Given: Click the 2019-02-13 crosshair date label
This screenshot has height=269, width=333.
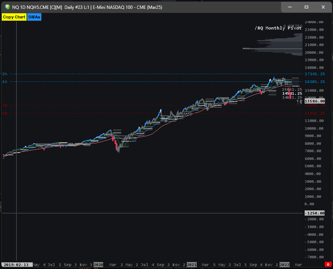Looking at the screenshot, I should pyautogui.click(x=16, y=265).
